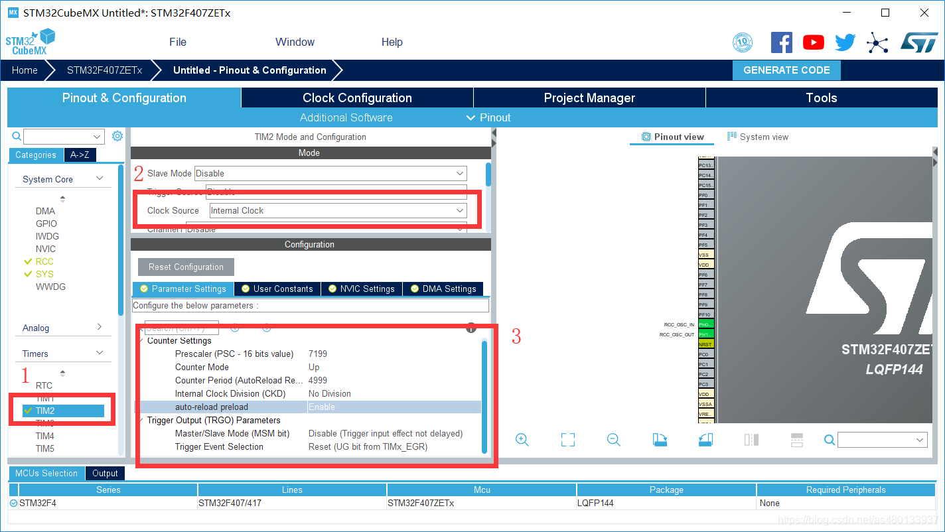945x532 pixels.
Task: Click the STM32F407ZETx breadcrumb
Action: 104,70
